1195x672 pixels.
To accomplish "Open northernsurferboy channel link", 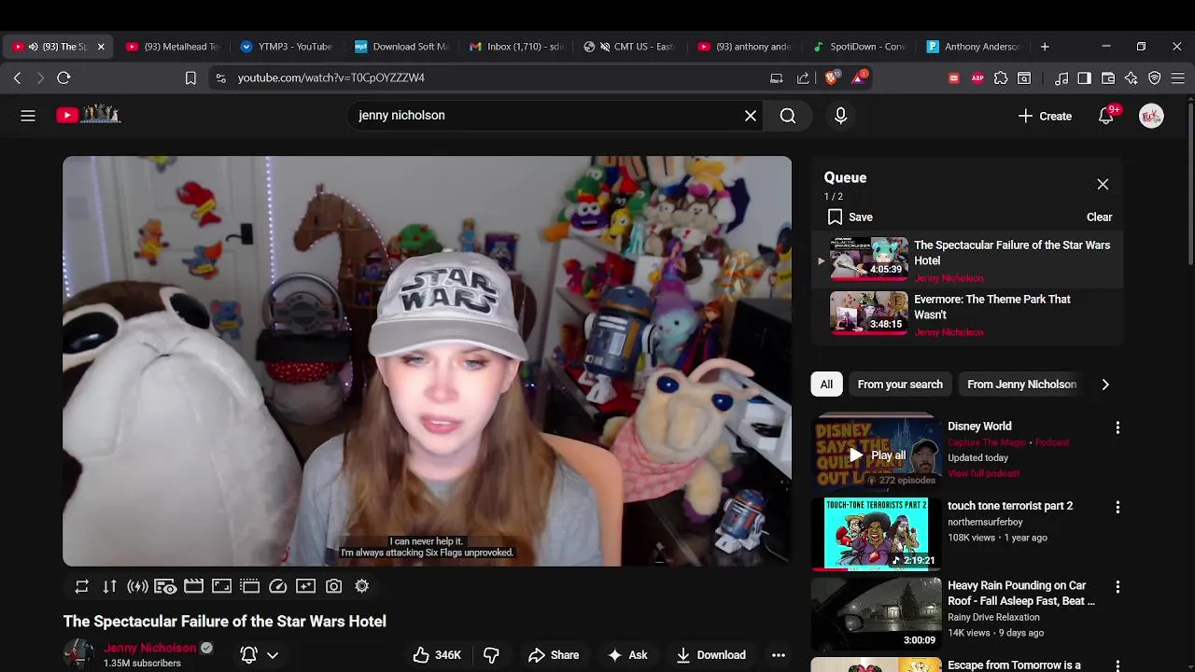I will (985, 522).
